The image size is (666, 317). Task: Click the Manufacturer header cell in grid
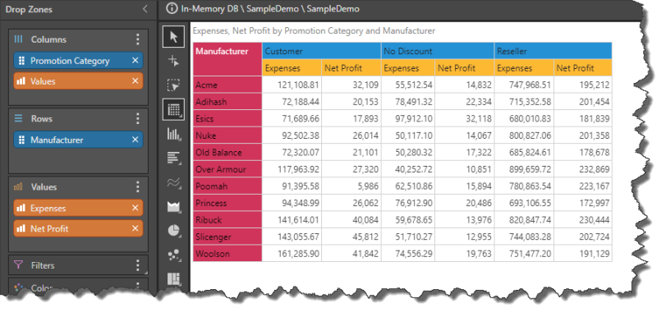[x=227, y=59]
